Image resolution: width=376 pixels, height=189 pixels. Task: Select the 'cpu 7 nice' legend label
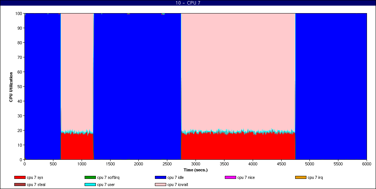tap(246, 178)
